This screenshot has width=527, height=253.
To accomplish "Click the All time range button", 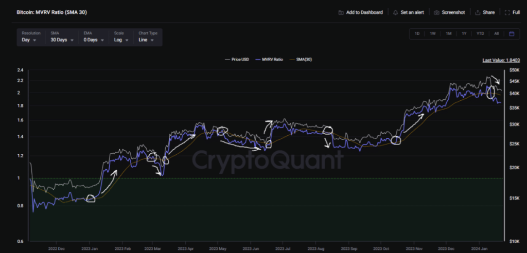I will click(496, 34).
